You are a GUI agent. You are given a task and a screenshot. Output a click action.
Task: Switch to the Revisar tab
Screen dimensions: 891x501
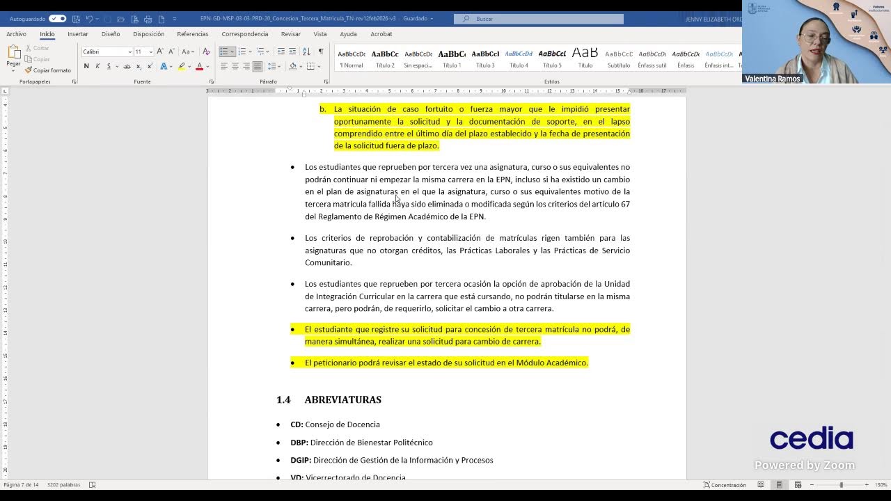coord(291,33)
